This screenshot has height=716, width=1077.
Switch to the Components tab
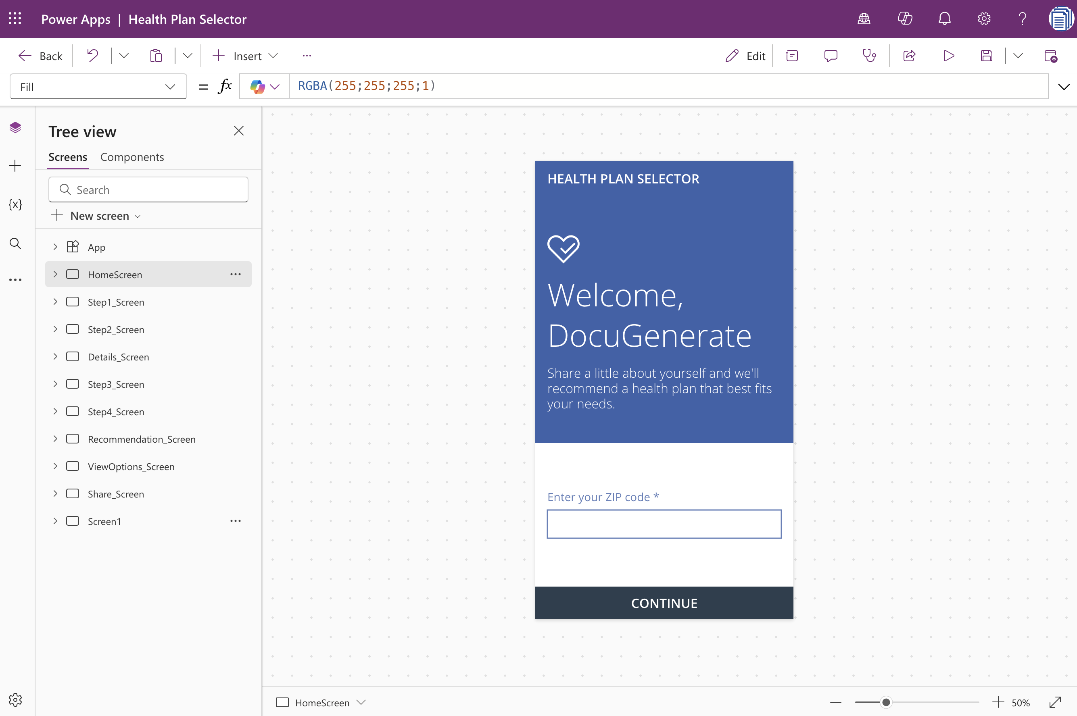pyautogui.click(x=132, y=156)
